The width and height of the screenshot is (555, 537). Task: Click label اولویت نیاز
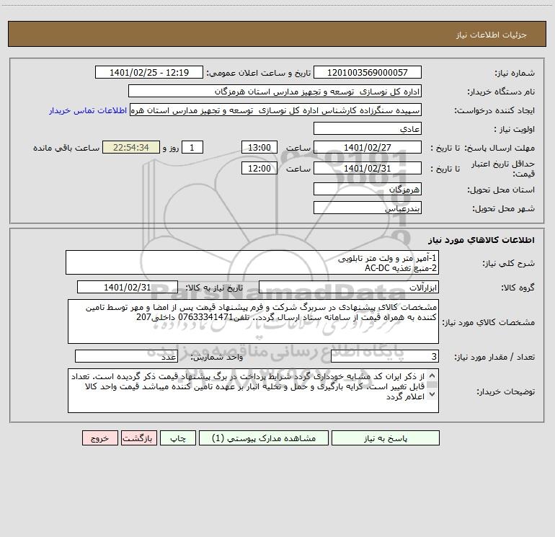[515, 130]
